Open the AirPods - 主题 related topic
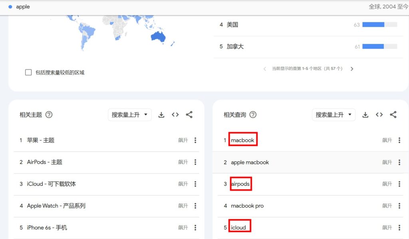409x239 pixels. 45,162
